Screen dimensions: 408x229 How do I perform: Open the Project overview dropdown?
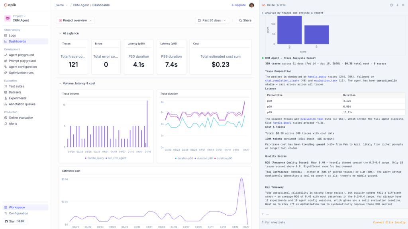[75, 20]
